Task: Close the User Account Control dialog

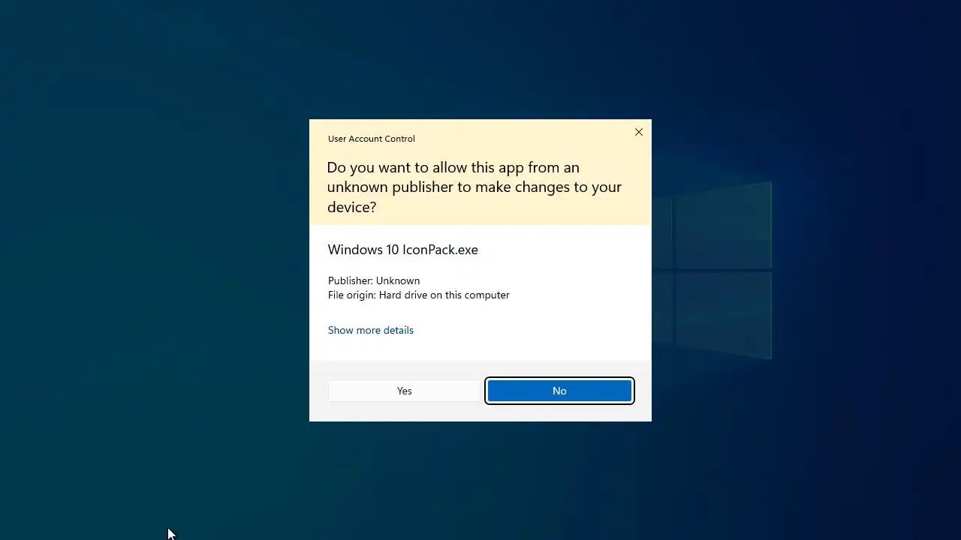Action: coord(639,132)
